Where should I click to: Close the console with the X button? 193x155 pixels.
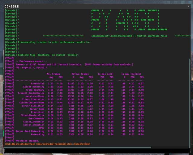coord(188,6)
